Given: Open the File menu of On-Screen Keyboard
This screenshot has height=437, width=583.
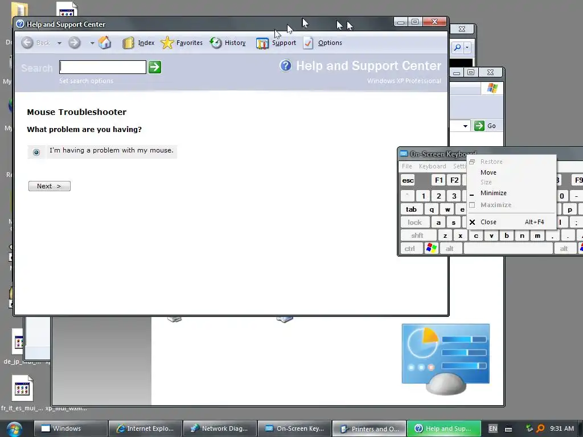Looking at the screenshot, I should 407,166.
